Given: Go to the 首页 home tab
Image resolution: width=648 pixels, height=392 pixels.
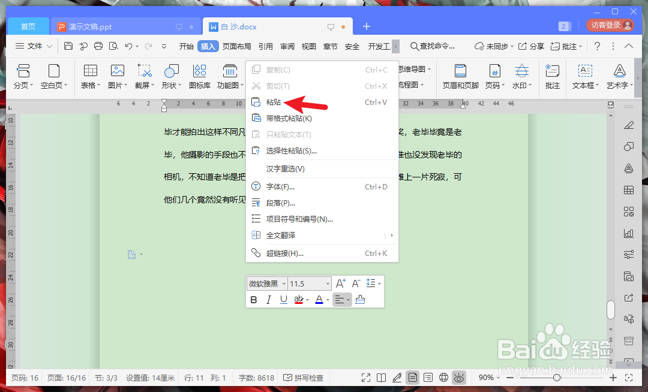Looking at the screenshot, I should click(x=28, y=27).
